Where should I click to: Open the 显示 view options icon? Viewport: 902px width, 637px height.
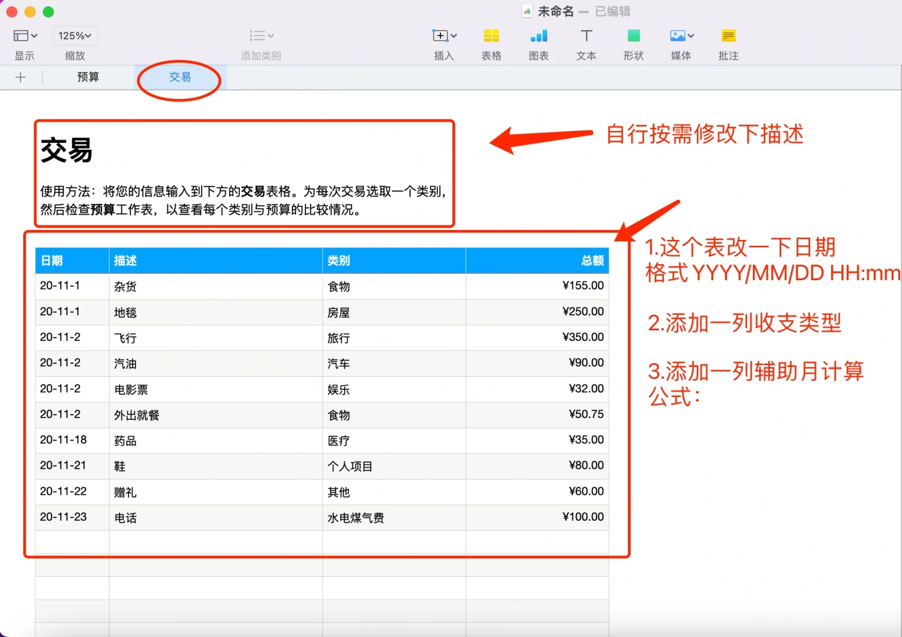click(x=20, y=35)
